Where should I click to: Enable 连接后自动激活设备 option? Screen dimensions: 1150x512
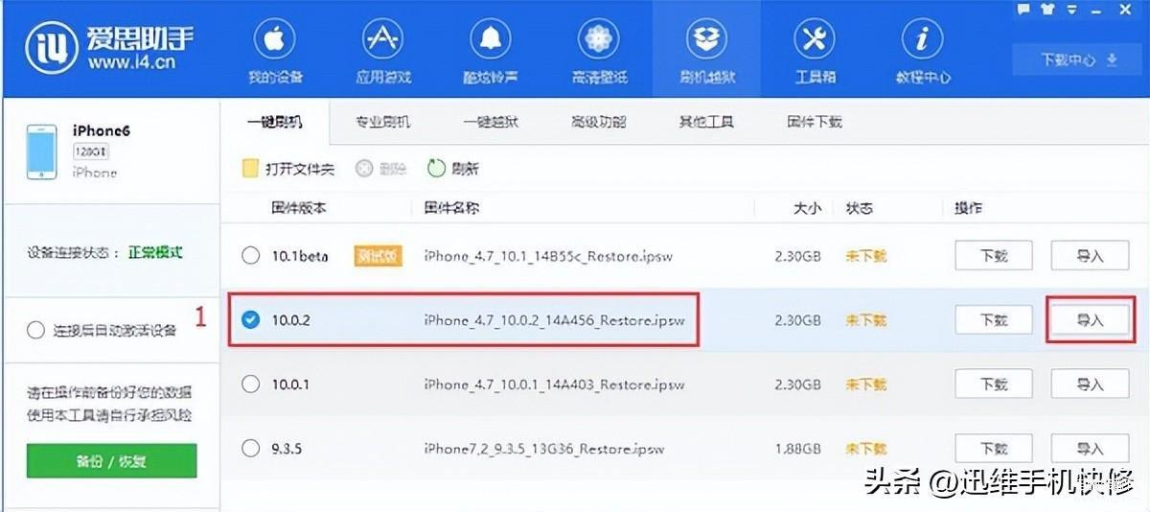[x=36, y=331]
